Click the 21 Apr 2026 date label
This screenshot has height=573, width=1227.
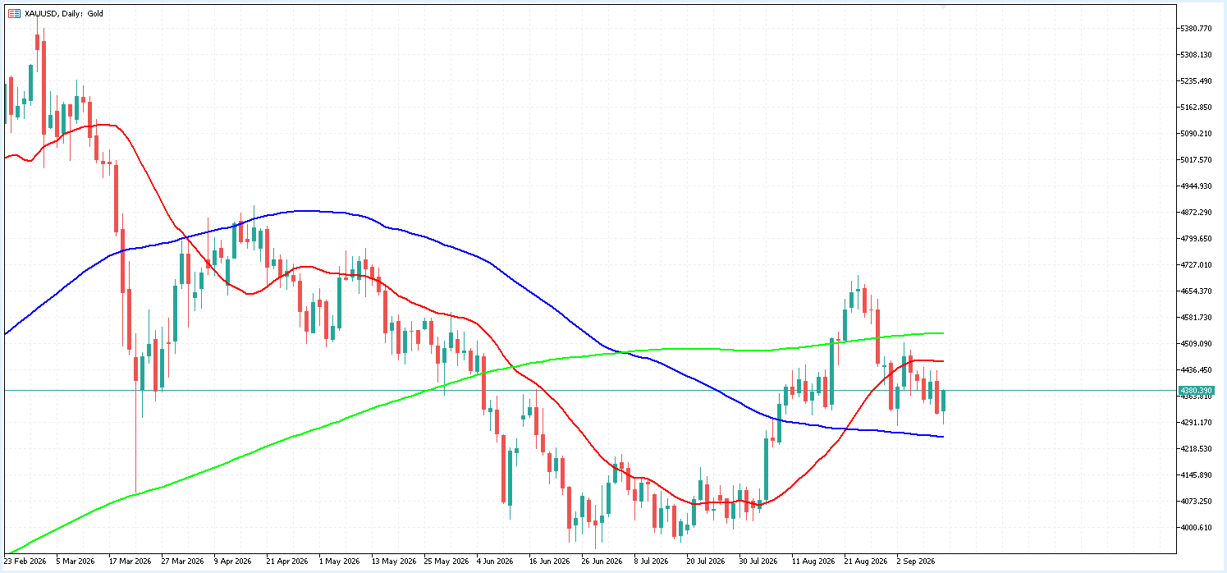pyautogui.click(x=287, y=562)
